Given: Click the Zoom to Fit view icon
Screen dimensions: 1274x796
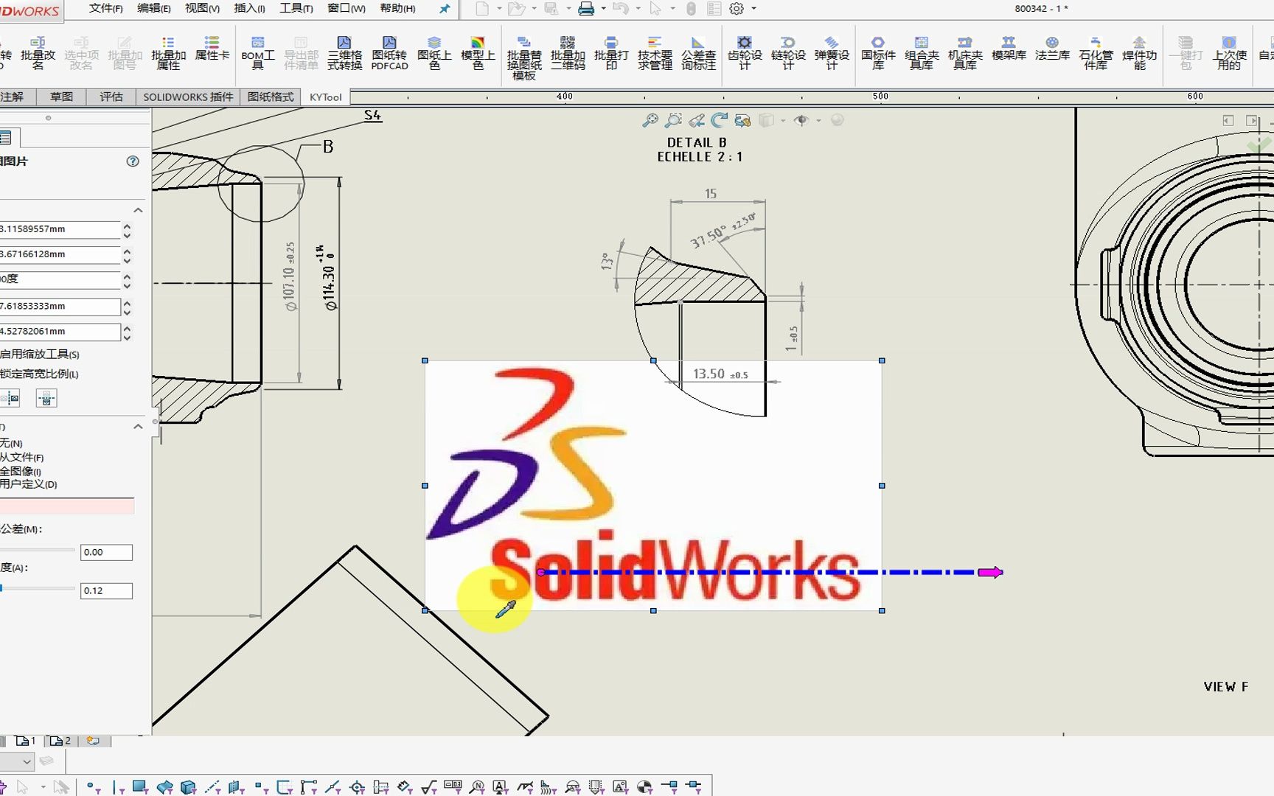Looking at the screenshot, I should point(650,120).
